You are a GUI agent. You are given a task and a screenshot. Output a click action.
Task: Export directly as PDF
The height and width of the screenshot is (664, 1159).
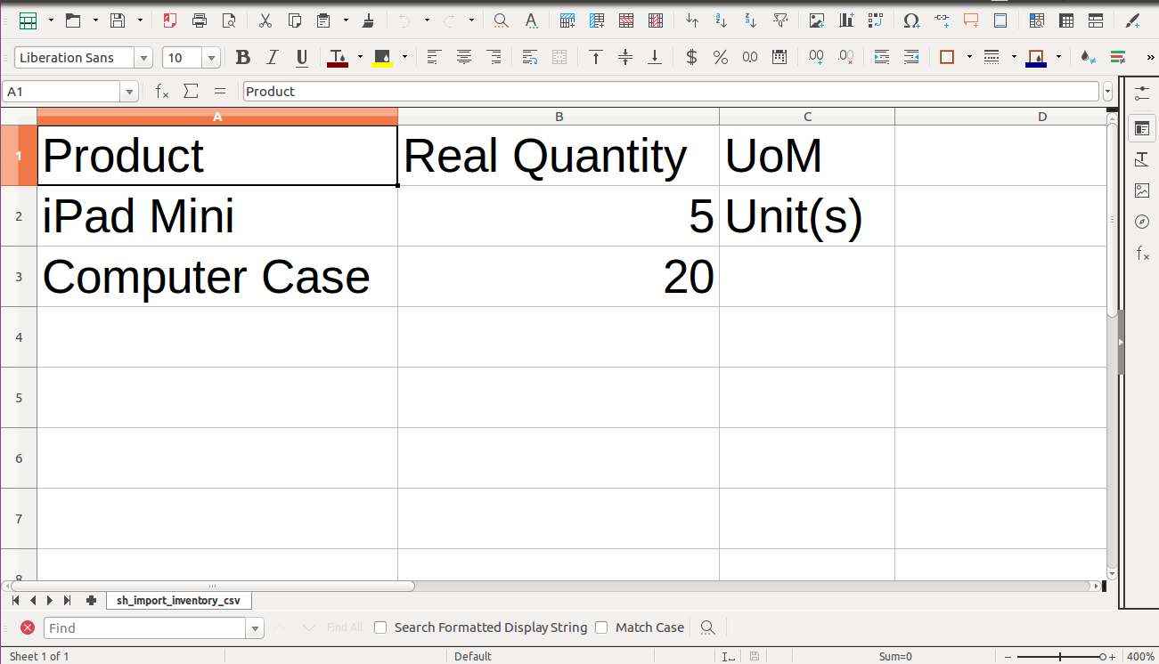tap(170, 20)
